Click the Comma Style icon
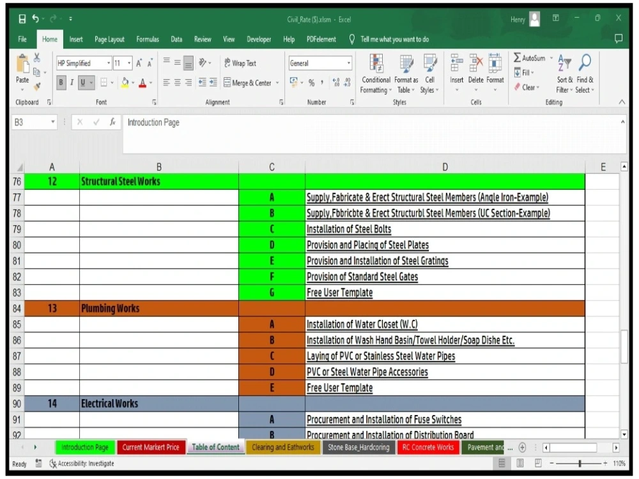This screenshot has height=479, width=639. click(x=322, y=82)
